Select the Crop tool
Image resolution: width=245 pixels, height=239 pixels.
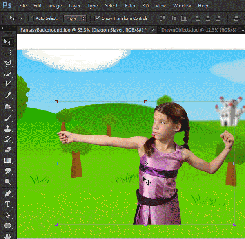[x=8, y=84]
